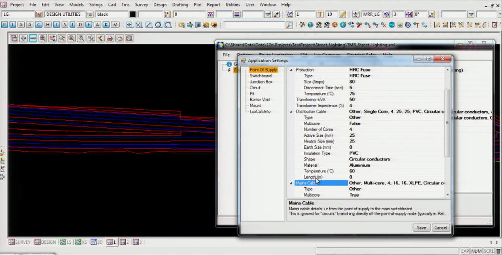Collapse the Mains Cable property group
Image resolution: width=502 pixels, height=255 pixels.
pos(291,183)
